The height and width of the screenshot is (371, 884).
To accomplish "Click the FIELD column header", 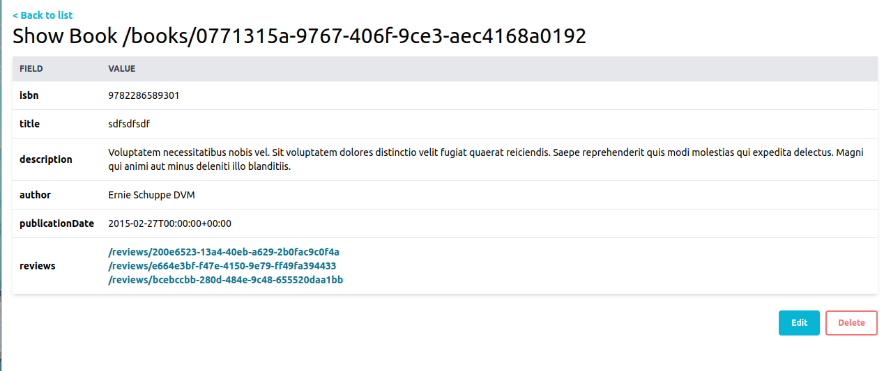I will (31, 69).
